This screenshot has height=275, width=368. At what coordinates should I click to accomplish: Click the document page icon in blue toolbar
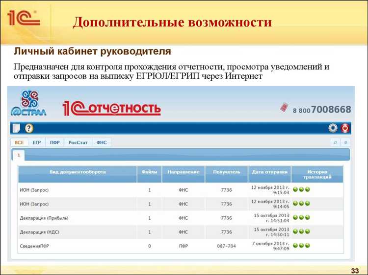[x=16, y=128]
